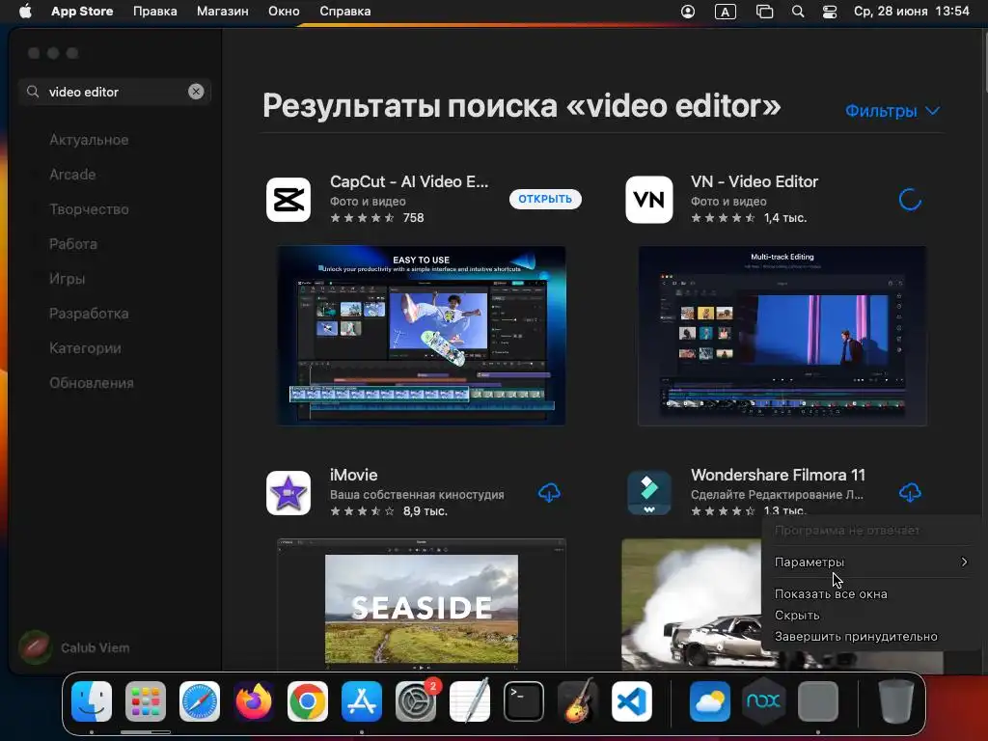This screenshot has width=988, height=741.
Task: Click the VN download progress spinner
Action: point(910,200)
